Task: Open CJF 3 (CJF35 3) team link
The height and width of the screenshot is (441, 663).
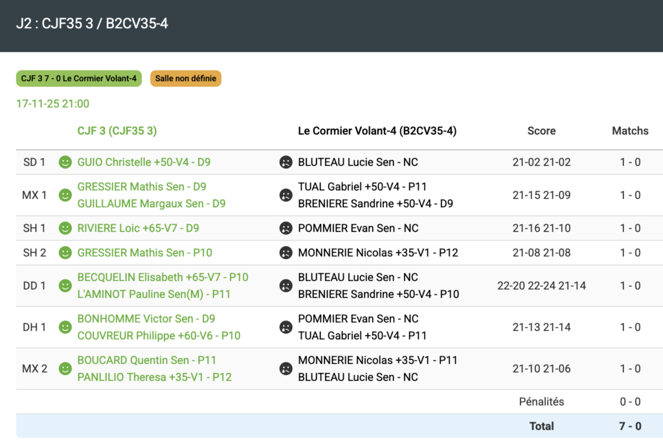Action: (117, 131)
